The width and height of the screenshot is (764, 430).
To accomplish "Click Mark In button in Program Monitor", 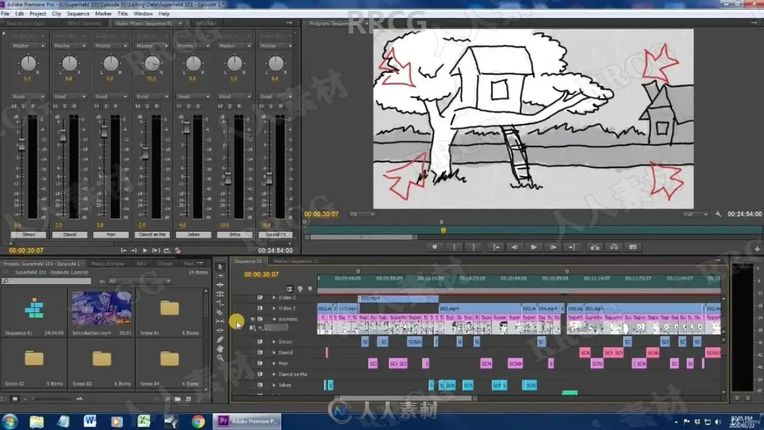I will tap(454, 247).
